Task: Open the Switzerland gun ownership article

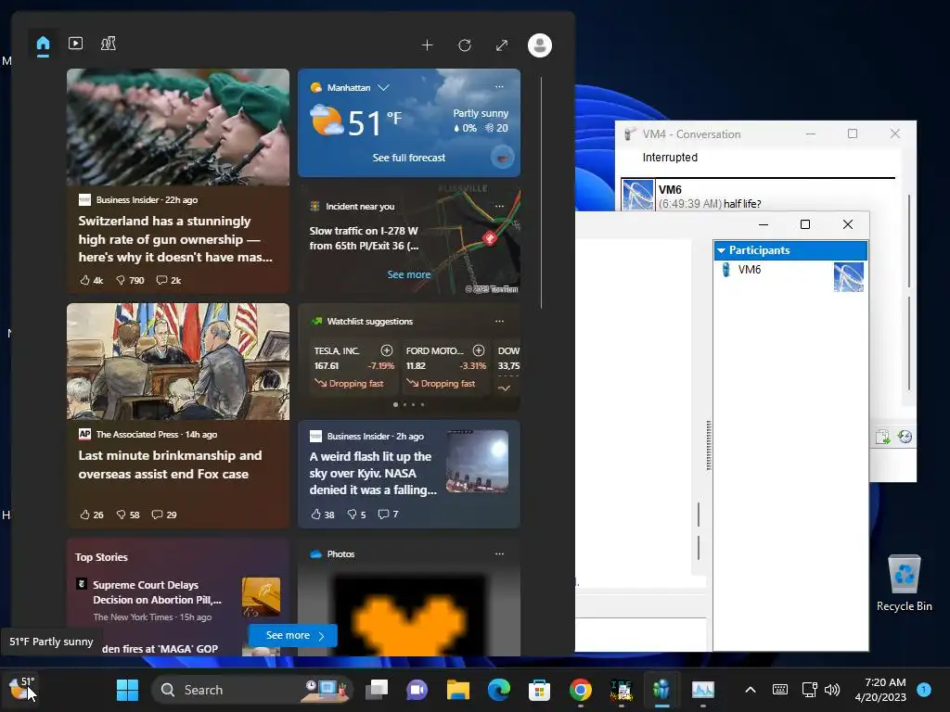Action: pyautogui.click(x=175, y=239)
